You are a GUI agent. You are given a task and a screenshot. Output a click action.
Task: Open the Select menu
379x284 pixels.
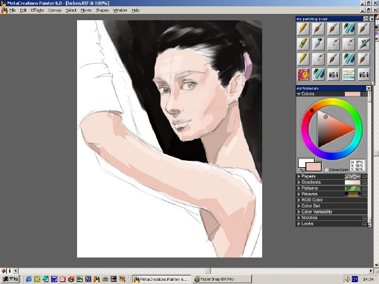point(71,10)
